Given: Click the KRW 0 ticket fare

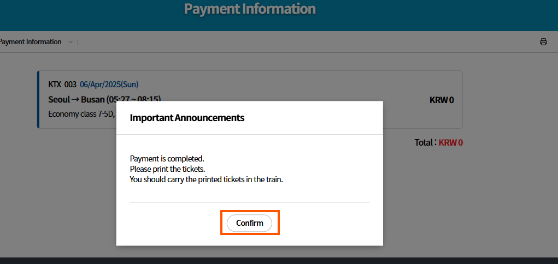Looking at the screenshot, I should [x=442, y=100].
